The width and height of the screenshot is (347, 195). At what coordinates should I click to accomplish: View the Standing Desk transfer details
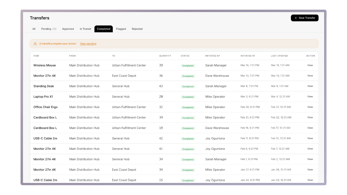tap(310, 86)
